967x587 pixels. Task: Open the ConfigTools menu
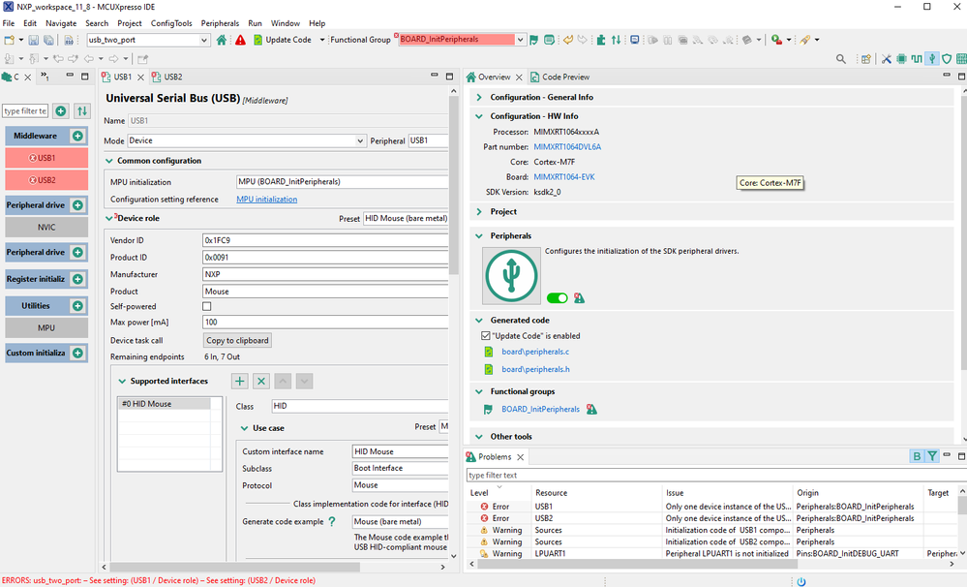point(171,23)
